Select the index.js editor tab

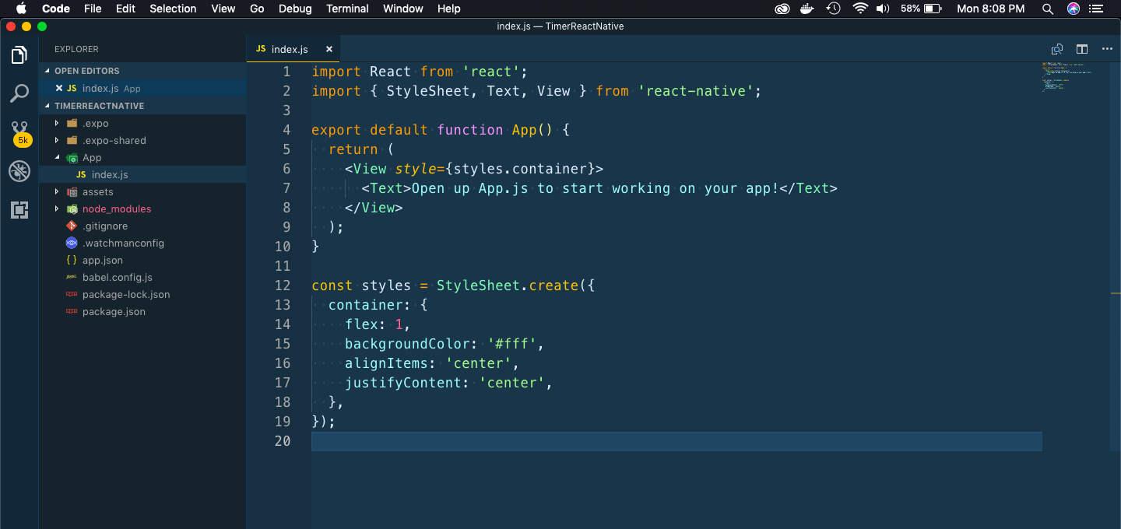click(295, 49)
